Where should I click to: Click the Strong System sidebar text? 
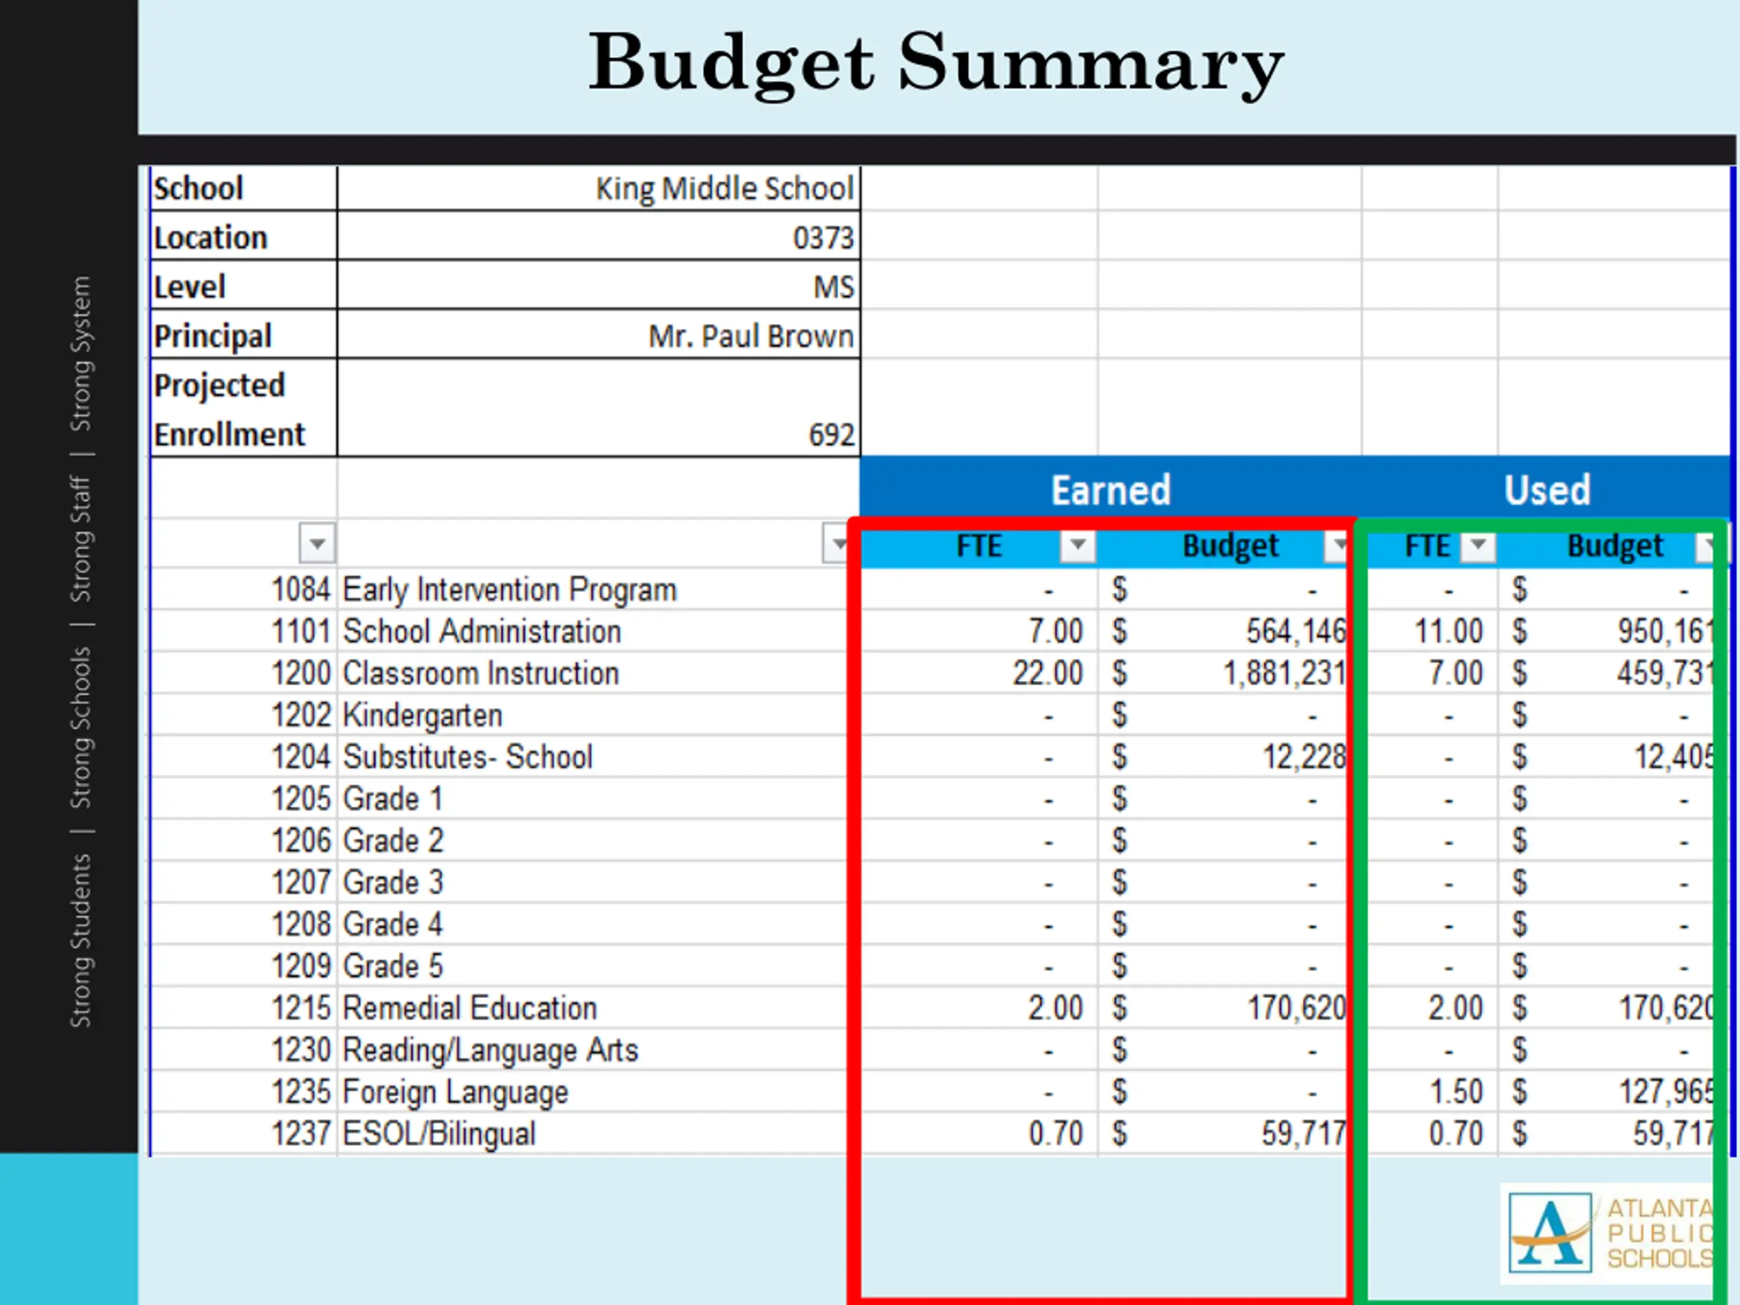pos(81,353)
